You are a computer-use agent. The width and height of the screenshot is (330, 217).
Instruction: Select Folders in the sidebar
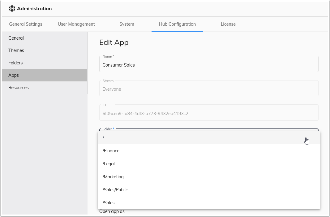coord(15,63)
